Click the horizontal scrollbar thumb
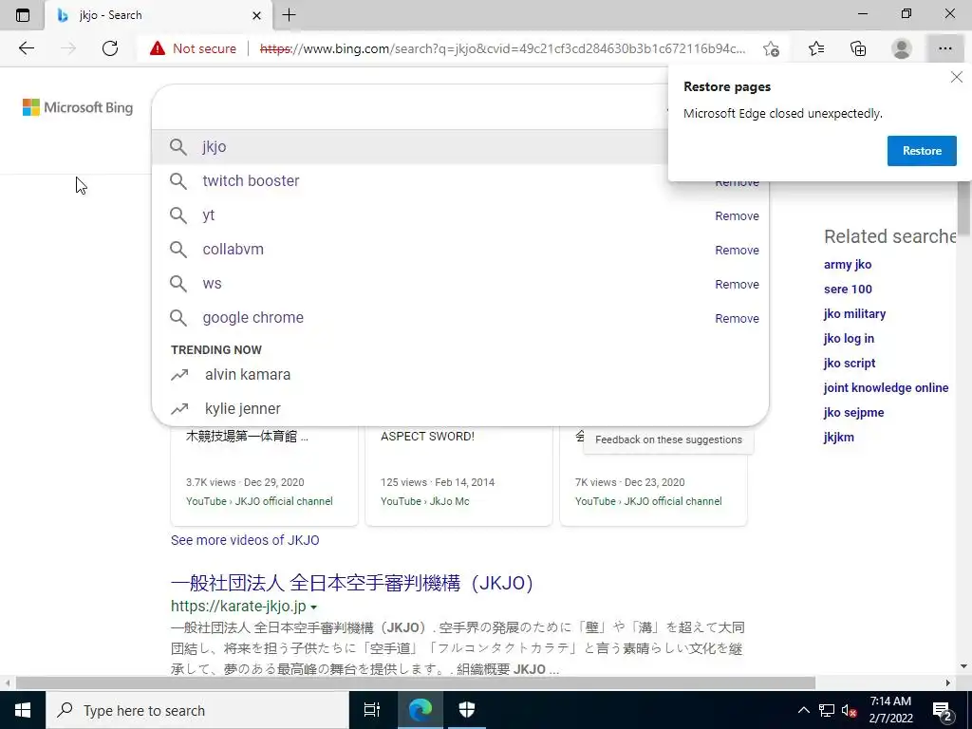Image resolution: width=972 pixels, height=729 pixels. click(416, 682)
